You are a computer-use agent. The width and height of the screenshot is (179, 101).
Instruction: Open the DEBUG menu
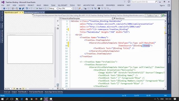[46, 5]
